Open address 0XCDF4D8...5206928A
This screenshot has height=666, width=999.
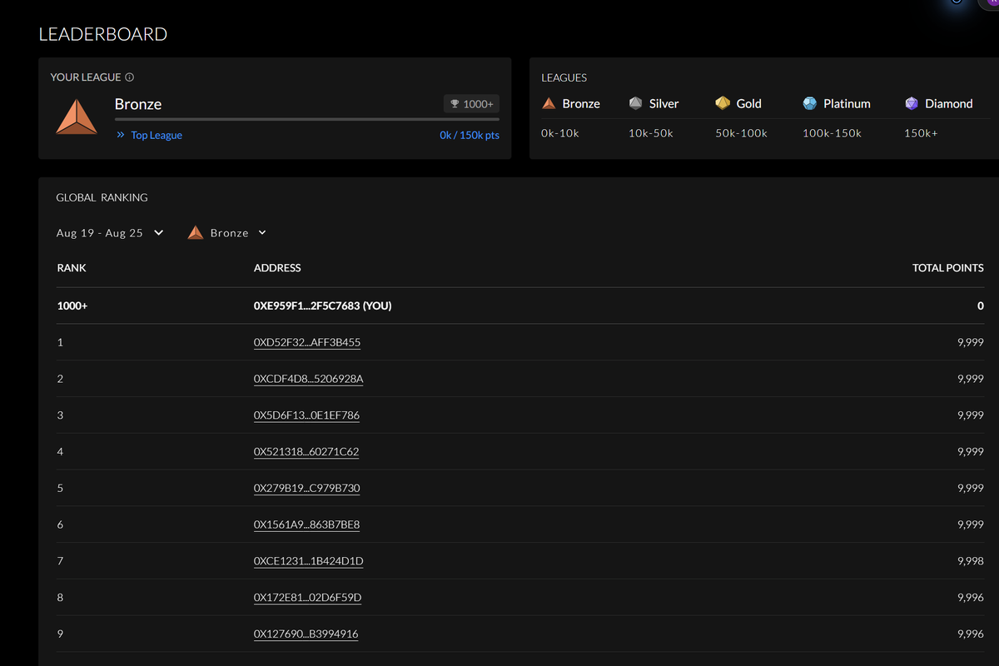coord(308,379)
